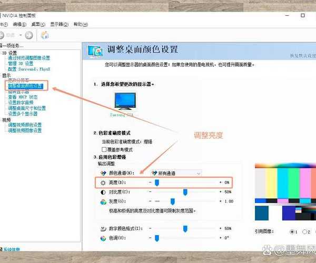Open the Back button history dropdown arrow
This screenshot has width=316, height=263.
click(21, 35)
